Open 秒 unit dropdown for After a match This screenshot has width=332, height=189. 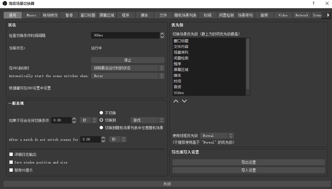tap(118, 139)
